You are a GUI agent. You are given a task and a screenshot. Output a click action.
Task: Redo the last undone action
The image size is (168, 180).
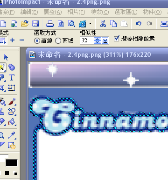click(x=149, y=24)
